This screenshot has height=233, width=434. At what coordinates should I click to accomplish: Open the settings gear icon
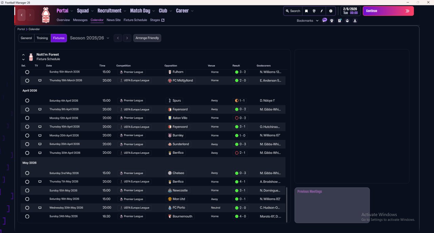[x=331, y=11]
